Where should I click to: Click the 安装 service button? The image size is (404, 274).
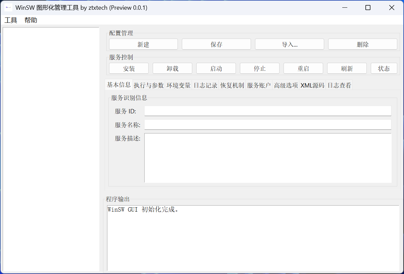pyautogui.click(x=129, y=68)
